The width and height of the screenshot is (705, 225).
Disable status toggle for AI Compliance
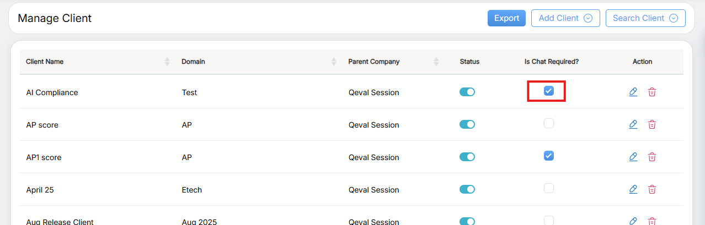467,92
